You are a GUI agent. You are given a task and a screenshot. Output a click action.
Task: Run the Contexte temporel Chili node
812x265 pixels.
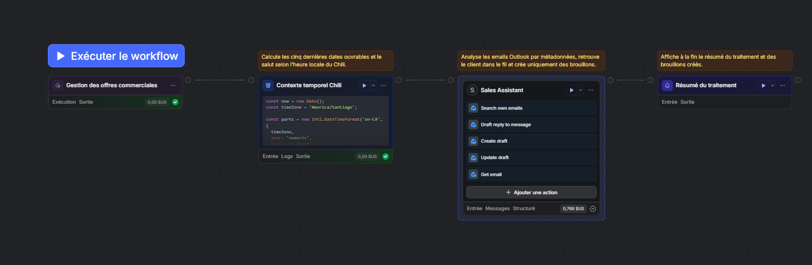tap(364, 85)
